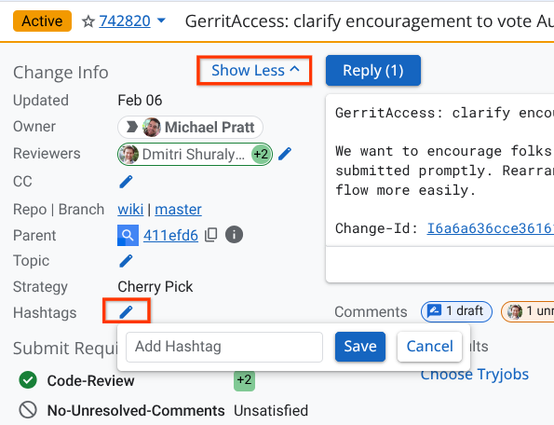The image size is (554, 425).
Task: Open the 742820 change number dropdown arrow
Action: 161,21
